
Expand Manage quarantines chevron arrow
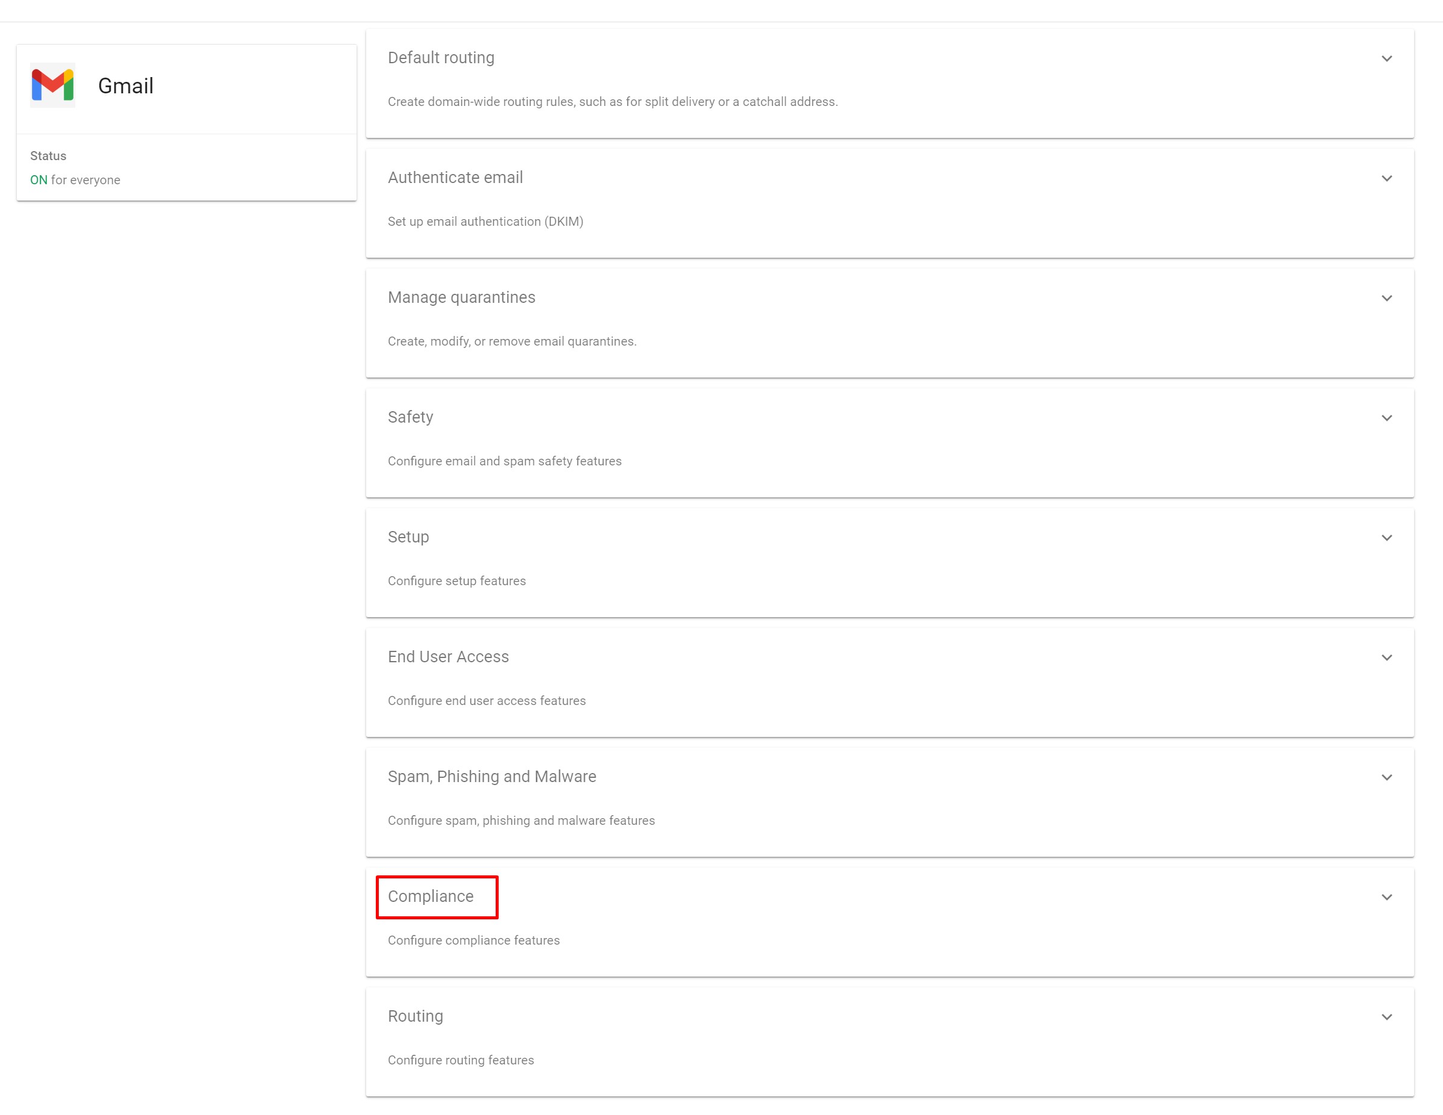(1386, 299)
